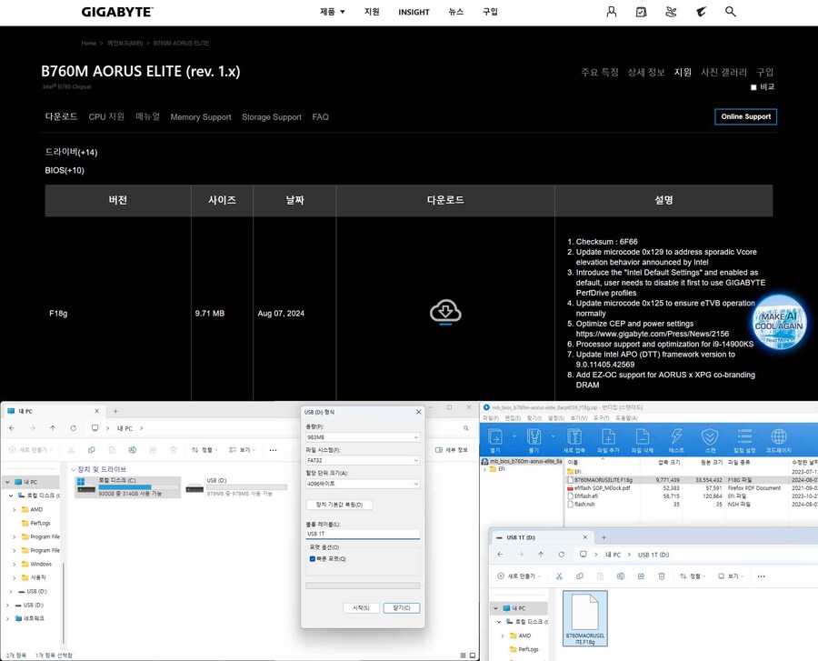
Task: Click the user account icon in header
Action: click(x=612, y=12)
